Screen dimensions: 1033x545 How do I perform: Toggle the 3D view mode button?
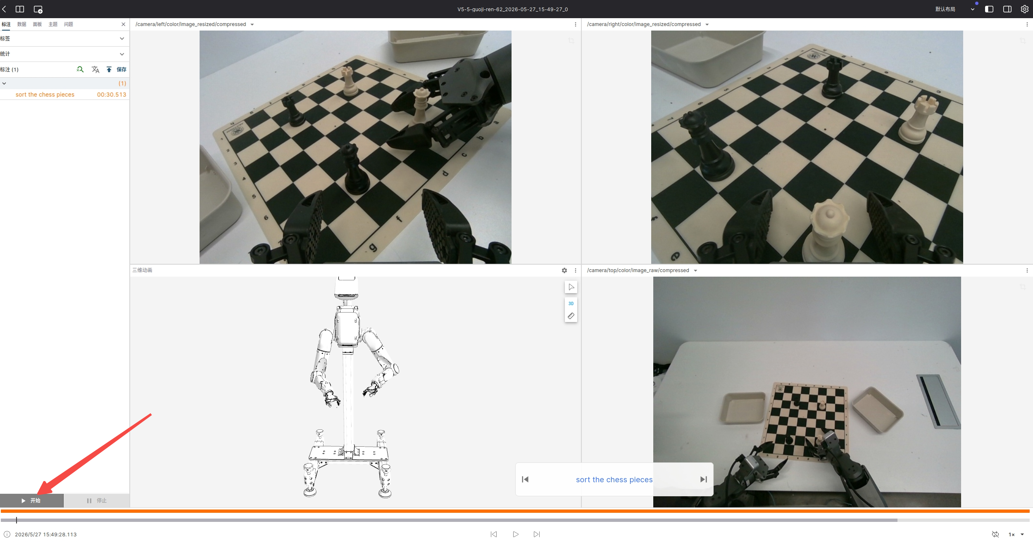pyautogui.click(x=571, y=303)
